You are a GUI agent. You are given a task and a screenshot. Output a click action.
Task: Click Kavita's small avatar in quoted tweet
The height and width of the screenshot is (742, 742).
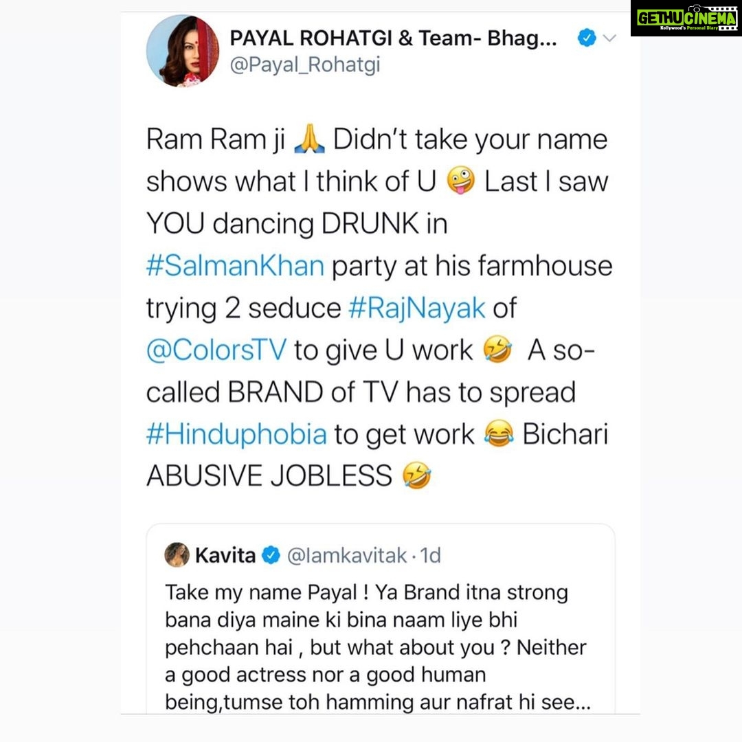[177, 554]
